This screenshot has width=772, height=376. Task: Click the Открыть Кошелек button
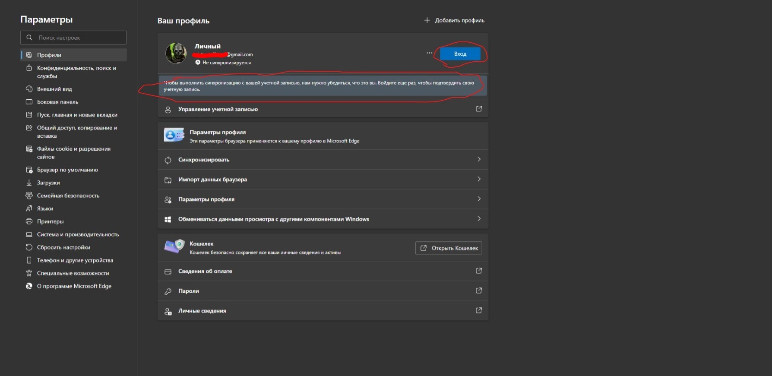(449, 248)
